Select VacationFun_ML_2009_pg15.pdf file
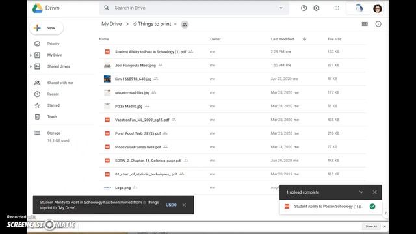This screenshot has height=234, width=416. point(233,120)
